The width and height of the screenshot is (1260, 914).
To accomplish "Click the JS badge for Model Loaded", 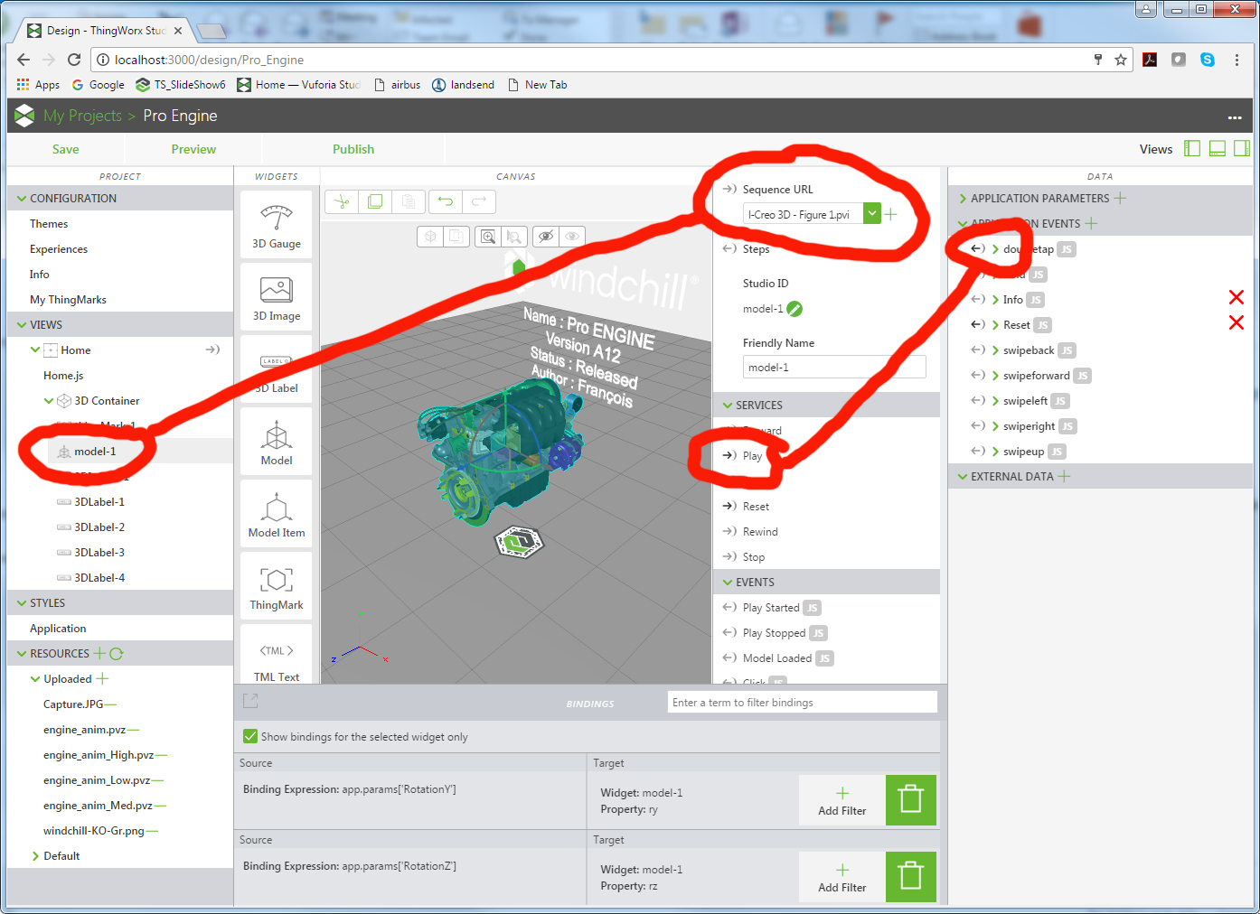I will (x=824, y=658).
